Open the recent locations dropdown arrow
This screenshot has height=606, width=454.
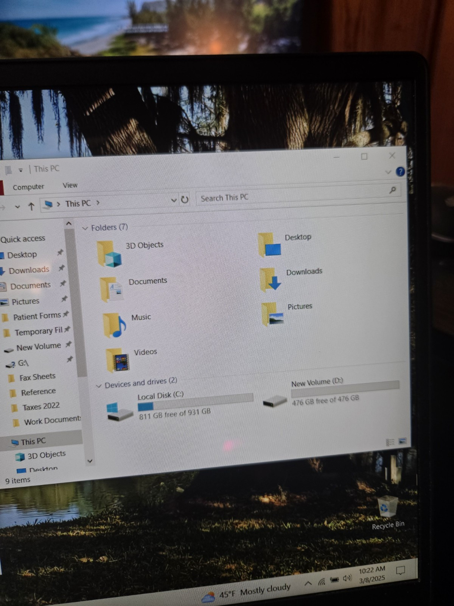tap(17, 207)
